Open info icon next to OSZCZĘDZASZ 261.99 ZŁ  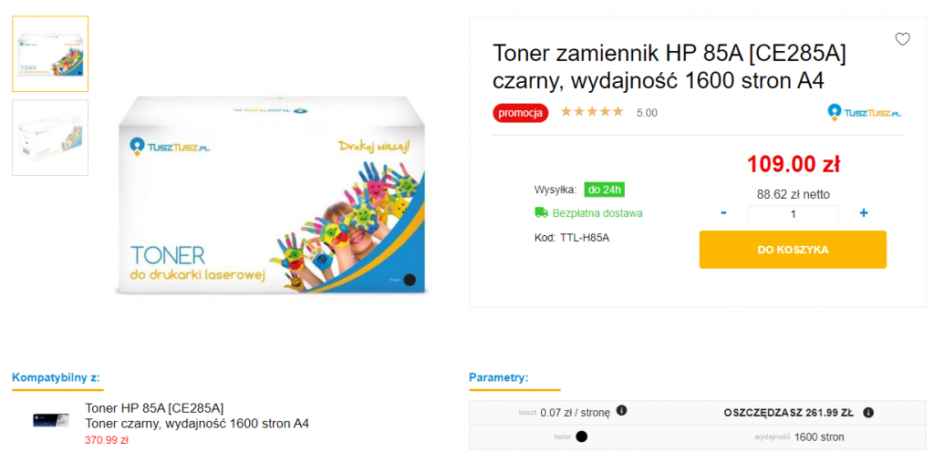point(868,412)
